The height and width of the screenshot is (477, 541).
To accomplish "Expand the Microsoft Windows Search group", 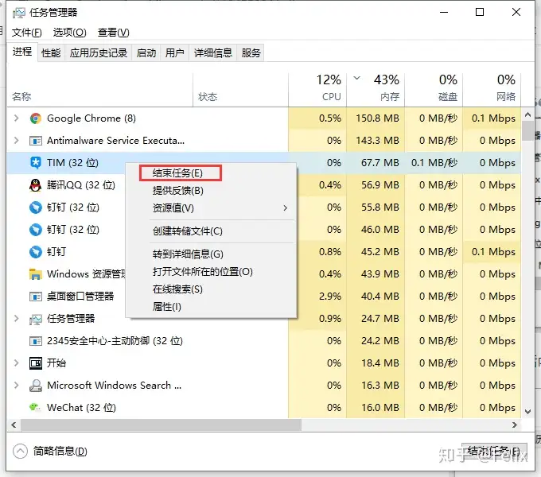I will point(16,386).
